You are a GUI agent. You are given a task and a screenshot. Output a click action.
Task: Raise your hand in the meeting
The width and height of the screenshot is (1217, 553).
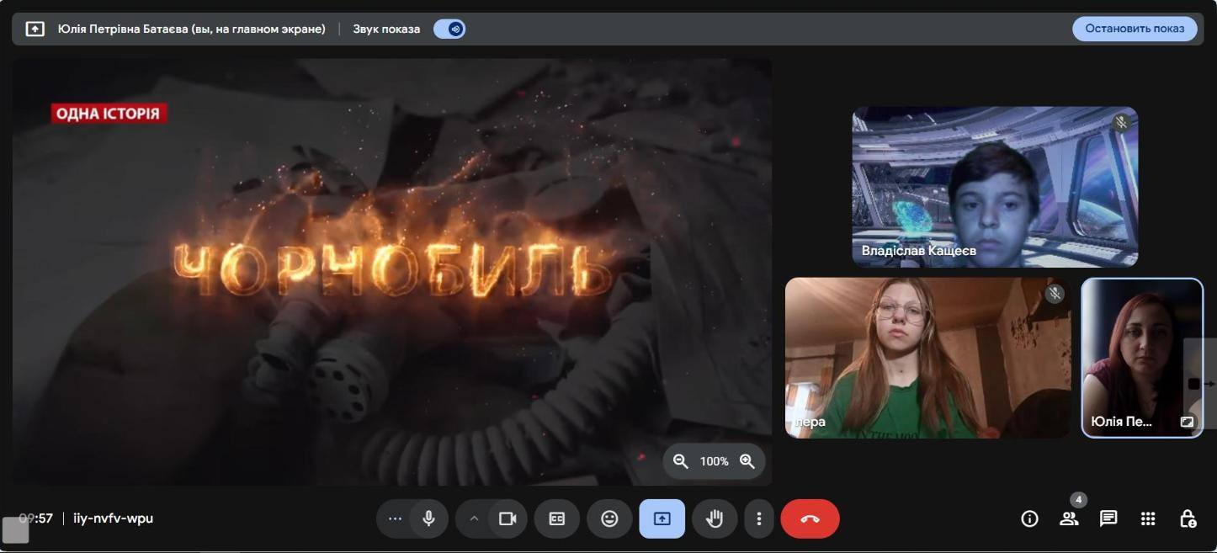715,518
